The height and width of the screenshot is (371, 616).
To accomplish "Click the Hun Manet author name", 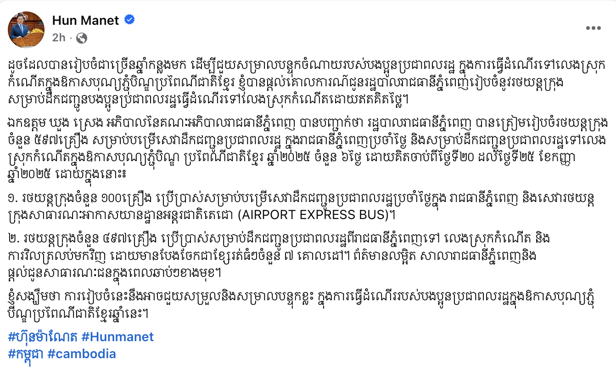I will pyautogui.click(x=86, y=20).
